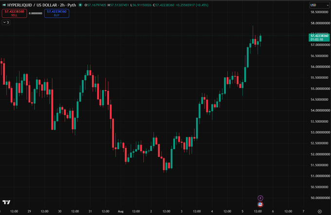Click the 29 date label on time axis
The height and width of the screenshot is (215, 331).
tap(29, 211)
